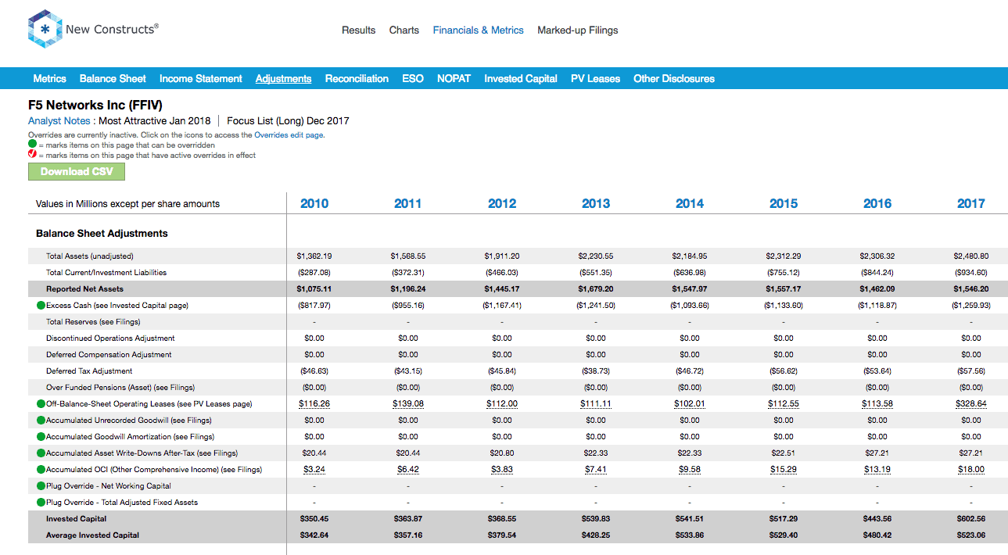Click green dot for Accumulated OCI row
This screenshot has width=1008, height=555.
tap(41, 470)
